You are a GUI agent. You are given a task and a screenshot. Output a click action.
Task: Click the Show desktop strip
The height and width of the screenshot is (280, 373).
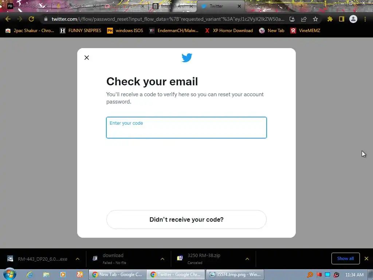click(370, 275)
